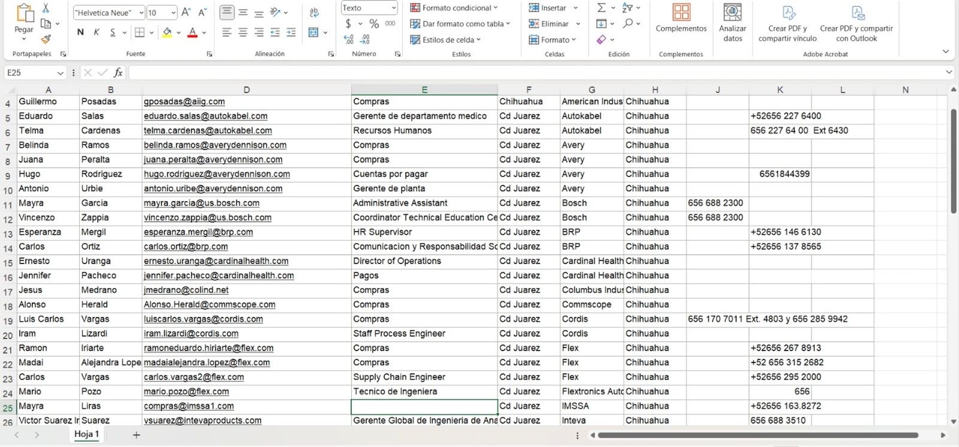Screen dimensions: 959x447
Task: Toggle bold N formatting
Action: click(80, 32)
